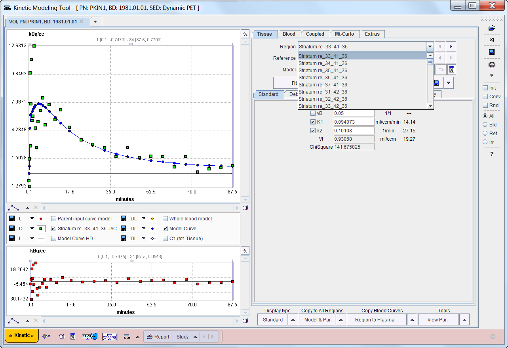Enable the Whole blood model checkbox
508x348 pixels.
165,218
